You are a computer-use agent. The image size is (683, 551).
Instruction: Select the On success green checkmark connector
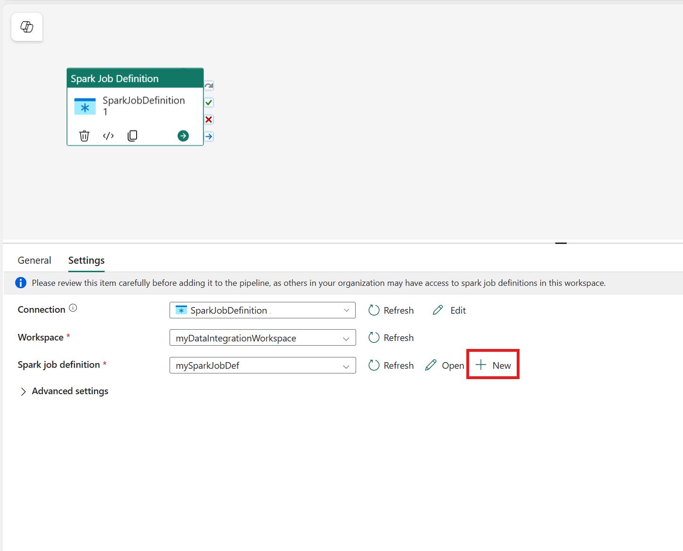[x=209, y=103]
